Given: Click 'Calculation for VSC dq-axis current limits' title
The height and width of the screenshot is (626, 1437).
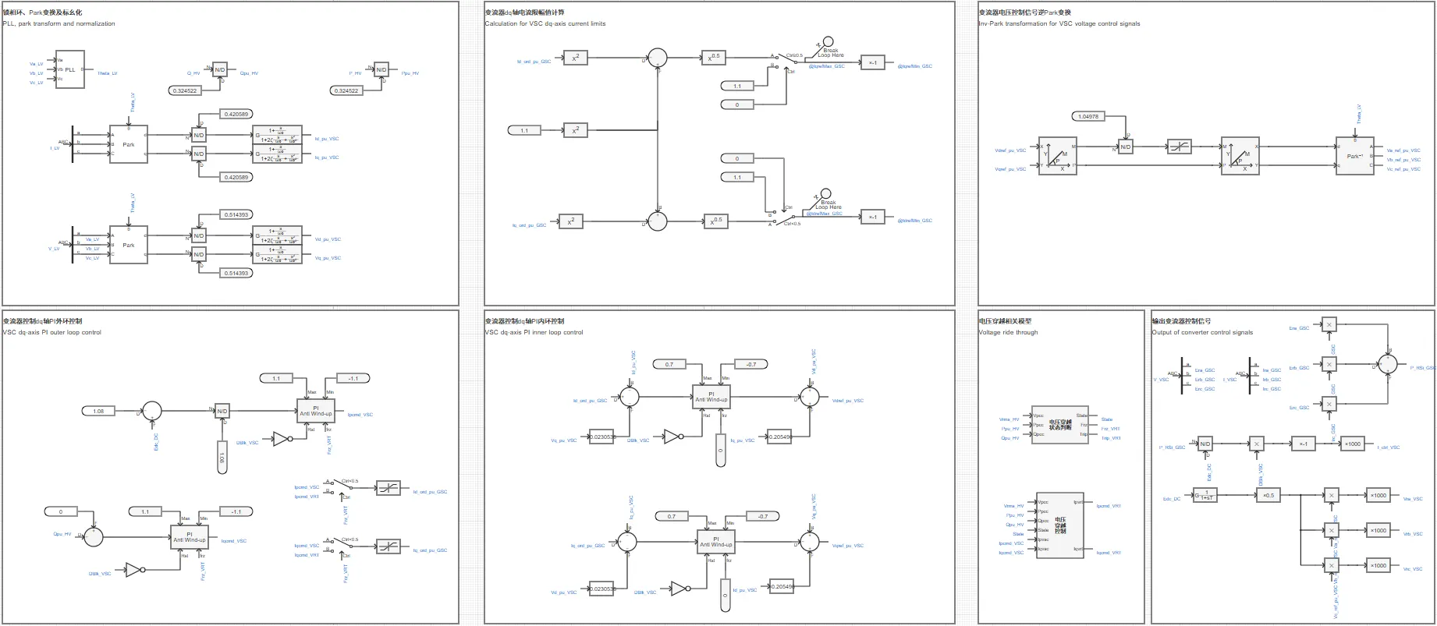Looking at the screenshot, I should pos(545,23).
